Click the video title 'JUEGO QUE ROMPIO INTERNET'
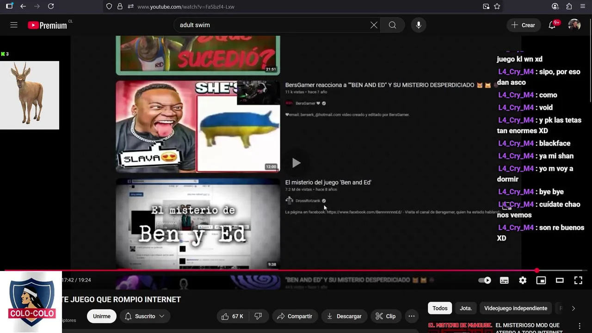 [x=121, y=300]
